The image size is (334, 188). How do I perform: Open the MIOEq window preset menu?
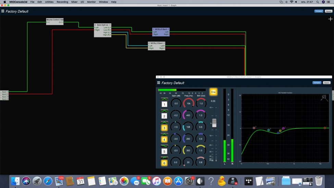(159, 83)
